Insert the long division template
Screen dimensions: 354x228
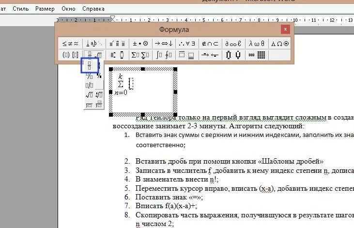coord(90,105)
